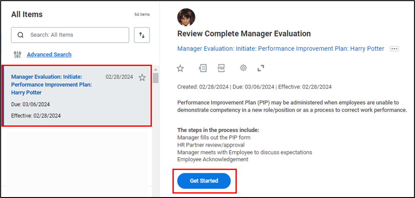Star the Manager Evaluation inbox item

pyautogui.click(x=142, y=78)
